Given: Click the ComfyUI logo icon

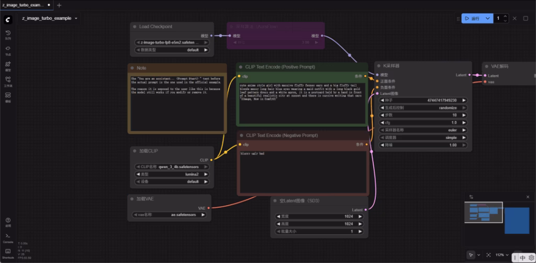Looking at the screenshot, I should [x=8, y=19].
